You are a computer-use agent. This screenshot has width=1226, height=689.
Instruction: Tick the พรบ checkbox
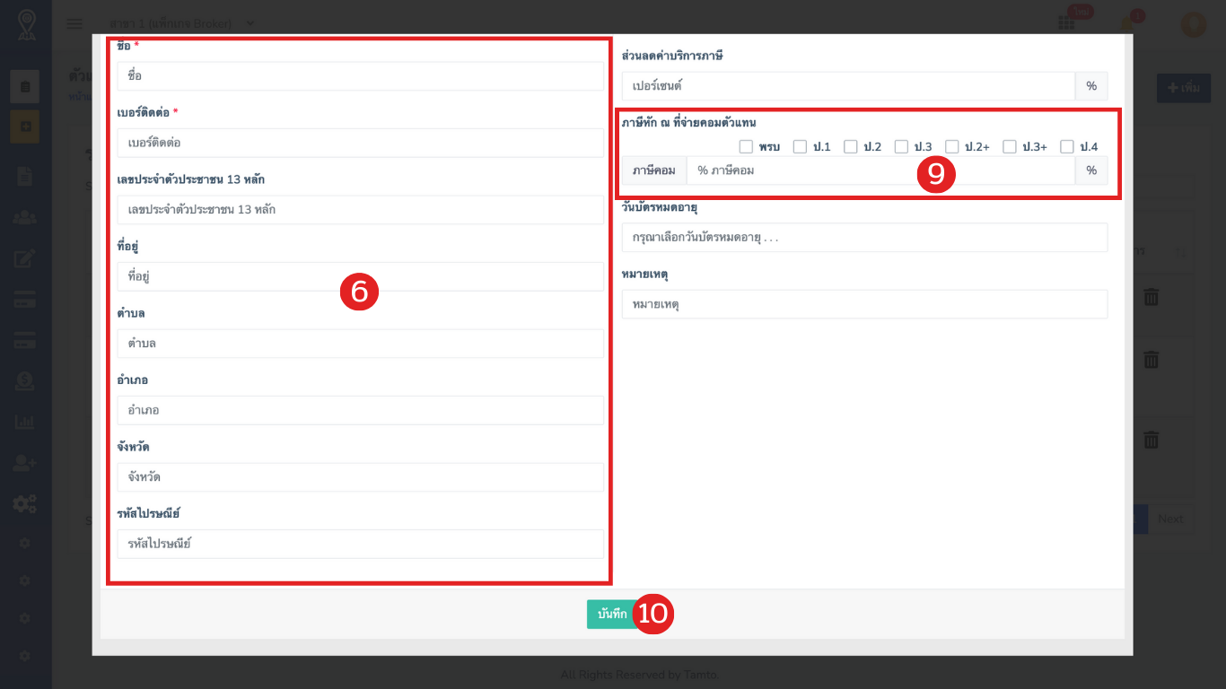(746, 146)
